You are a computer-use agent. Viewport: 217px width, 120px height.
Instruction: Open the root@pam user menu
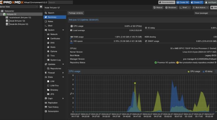(x=211, y=2)
